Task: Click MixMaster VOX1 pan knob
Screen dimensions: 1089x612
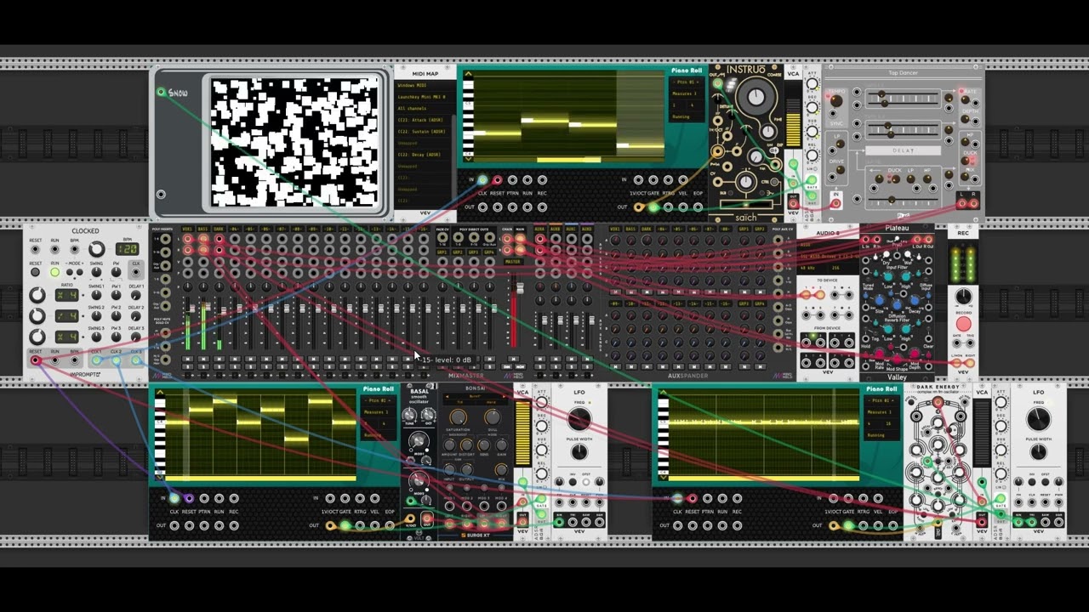Action: [187, 286]
